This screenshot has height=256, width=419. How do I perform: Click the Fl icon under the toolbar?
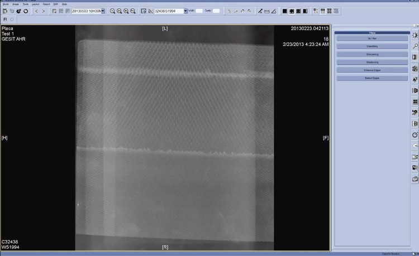pyautogui.click(x=5, y=19)
